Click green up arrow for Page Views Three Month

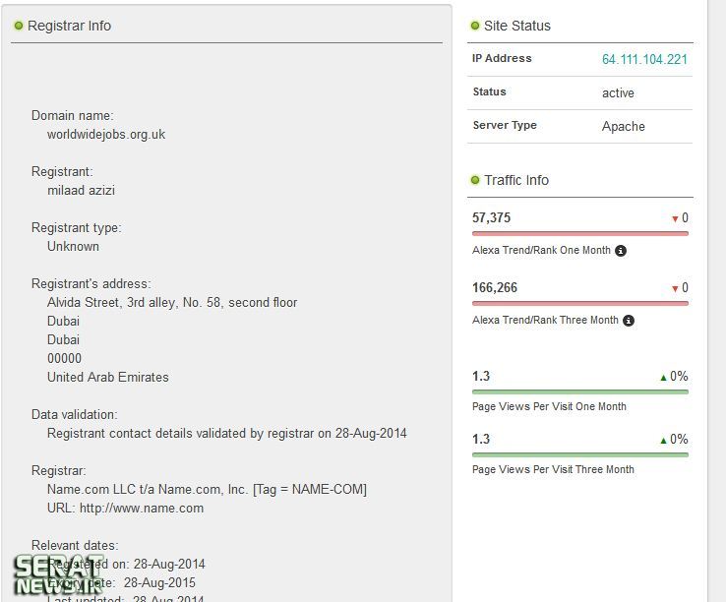pos(664,440)
